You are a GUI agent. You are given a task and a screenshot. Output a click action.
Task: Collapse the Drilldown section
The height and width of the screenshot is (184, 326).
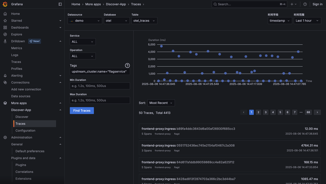pos(60,41)
